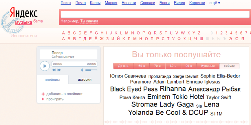
Task: Open Поиск in top navigation
Action: [x=66, y=3]
